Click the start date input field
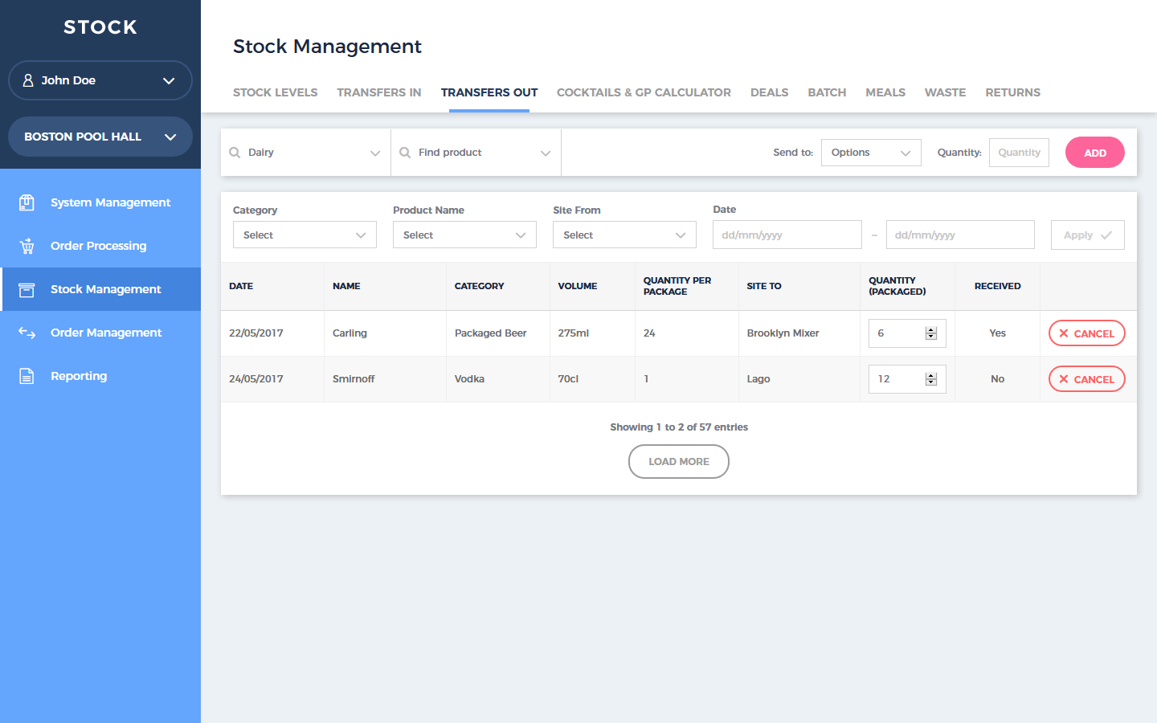Viewport: 1157px width, 723px height. [787, 235]
